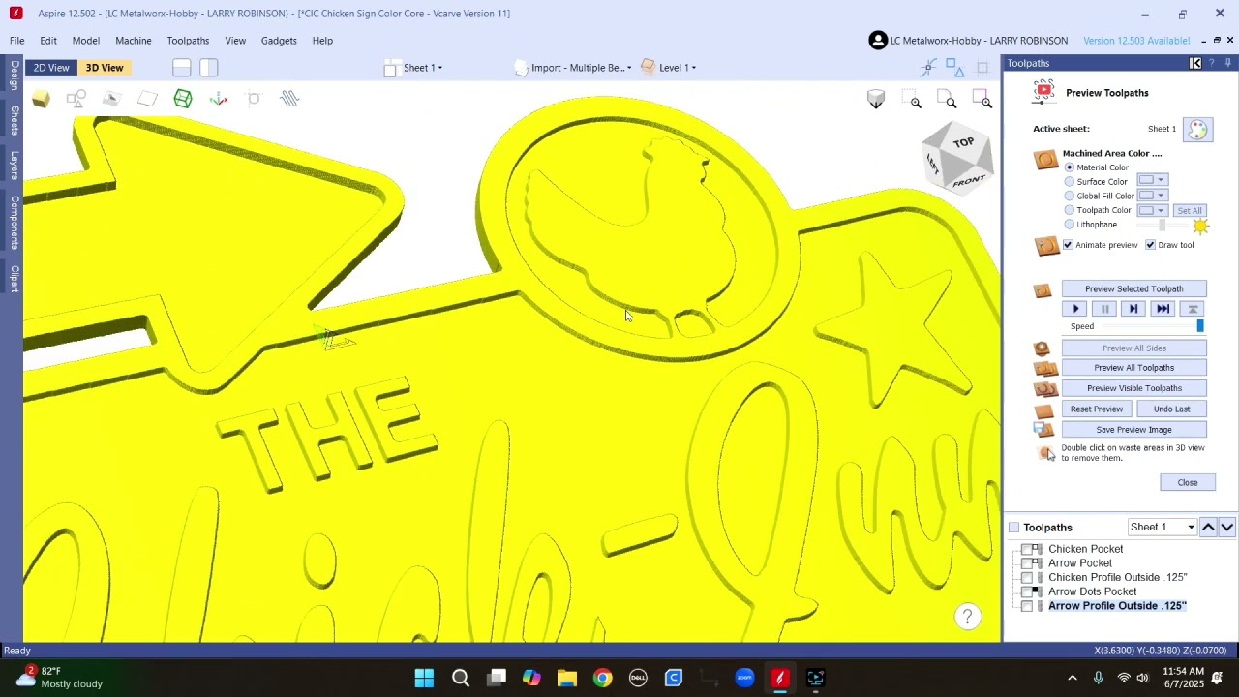The width and height of the screenshot is (1239, 697).
Task: Collapse the Toolpaths panel with arrow icon
Action: tap(1195, 63)
